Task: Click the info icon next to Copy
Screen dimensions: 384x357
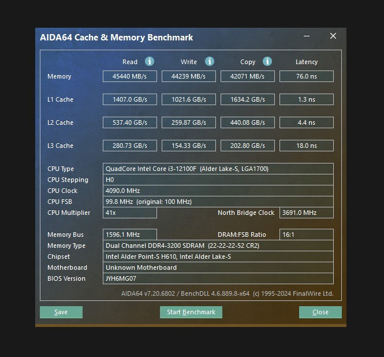Action: pos(267,61)
